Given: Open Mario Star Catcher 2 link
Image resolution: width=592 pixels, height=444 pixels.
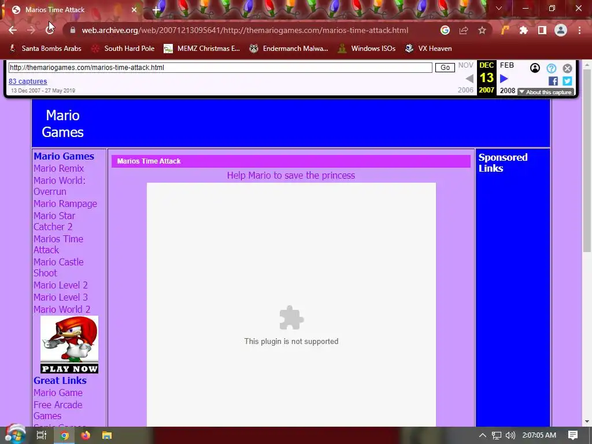Looking at the screenshot, I should (54, 221).
